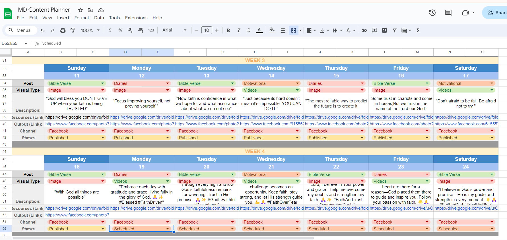This screenshot has width=507, height=240.
Task: Open the text rotation dropdown
Action: pos(351,30)
